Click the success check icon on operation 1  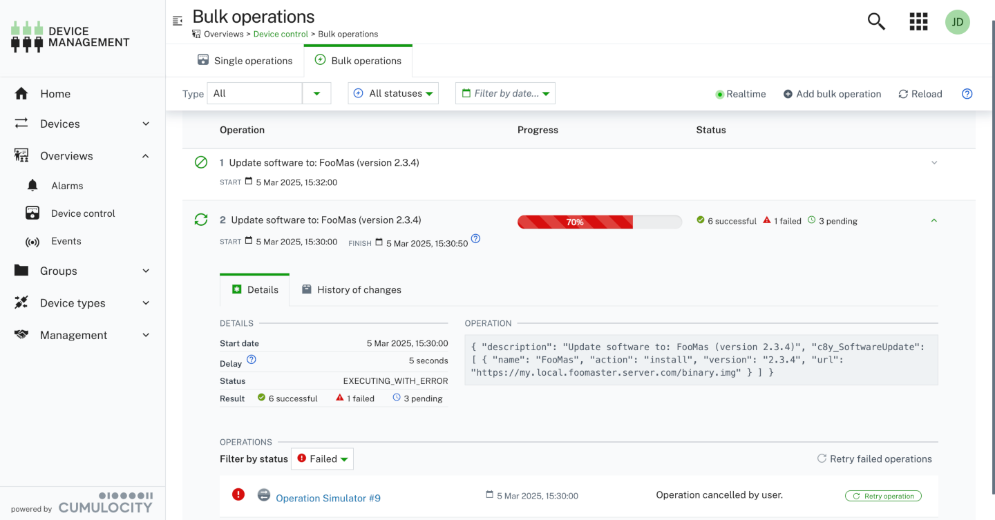click(200, 162)
